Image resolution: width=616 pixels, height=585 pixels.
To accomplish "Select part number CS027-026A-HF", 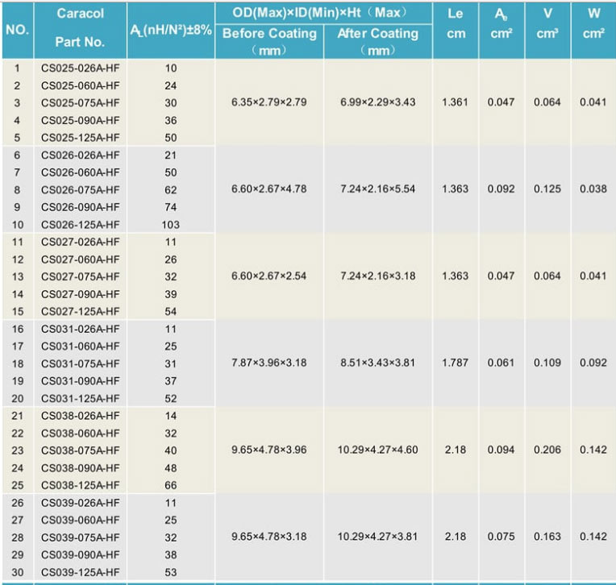I will click(x=80, y=242).
